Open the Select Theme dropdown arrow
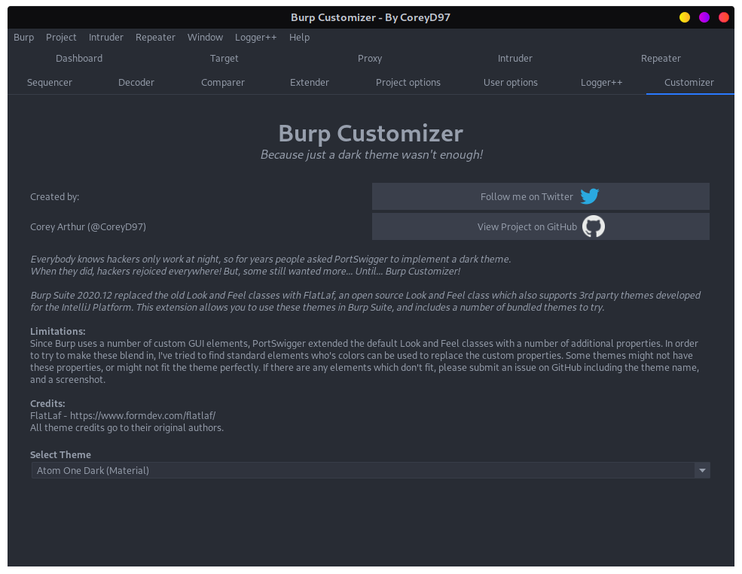Viewport: 742px width, 574px height. pos(702,470)
